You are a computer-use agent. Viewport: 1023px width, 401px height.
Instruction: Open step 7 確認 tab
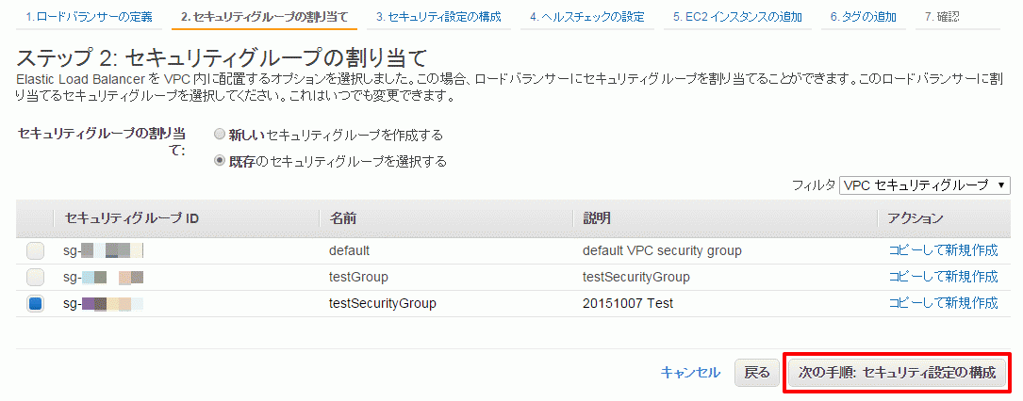pos(942,17)
